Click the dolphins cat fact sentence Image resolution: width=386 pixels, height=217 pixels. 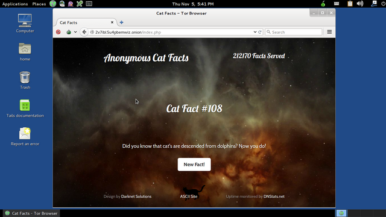[x=194, y=146]
